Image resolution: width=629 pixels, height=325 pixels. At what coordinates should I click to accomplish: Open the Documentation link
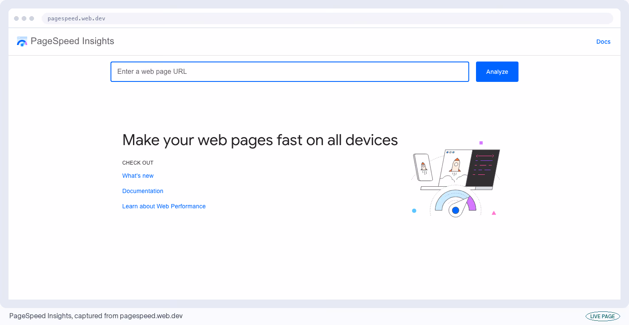pyautogui.click(x=143, y=191)
